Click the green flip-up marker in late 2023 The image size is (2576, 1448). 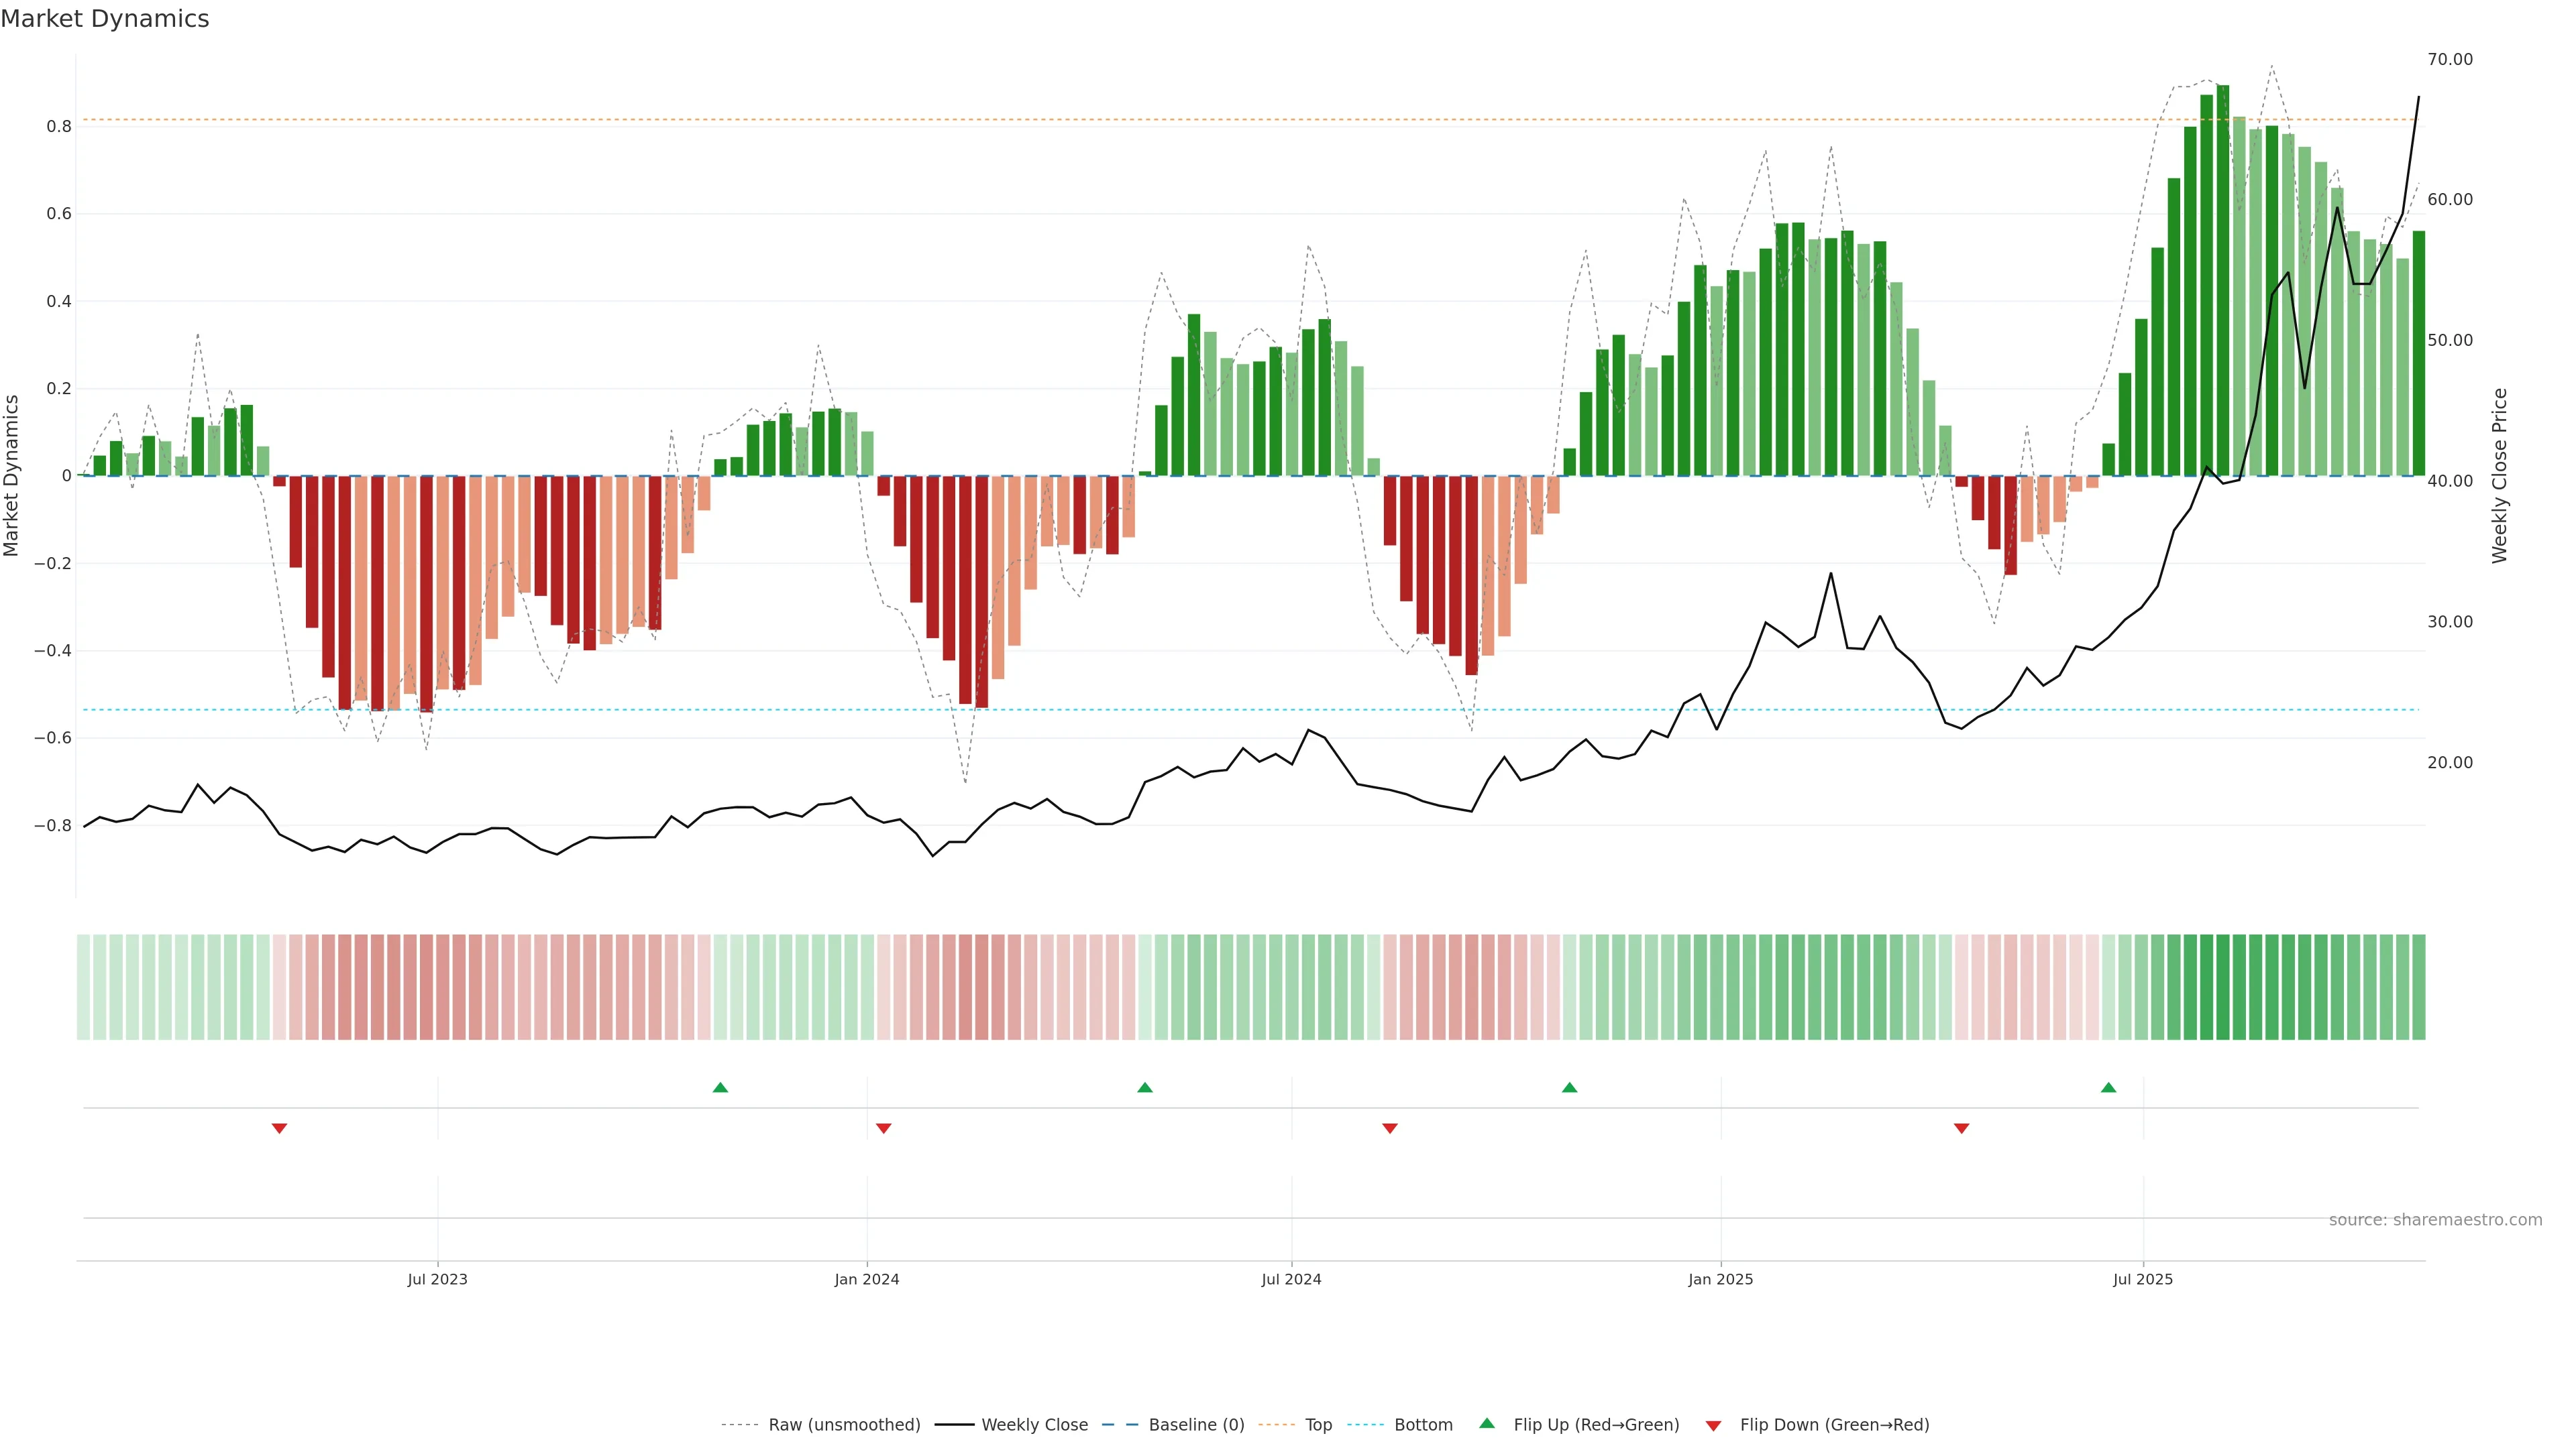(720, 1087)
